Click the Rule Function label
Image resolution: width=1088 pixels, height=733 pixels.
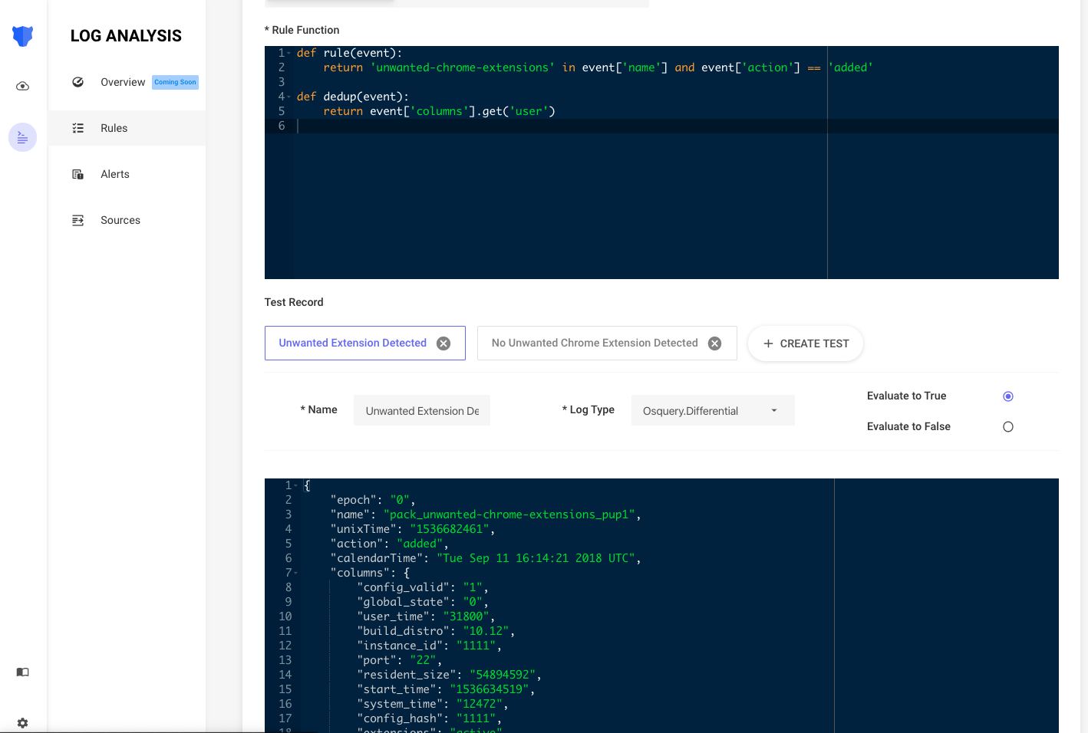pyautogui.click(x=302, y=30)
